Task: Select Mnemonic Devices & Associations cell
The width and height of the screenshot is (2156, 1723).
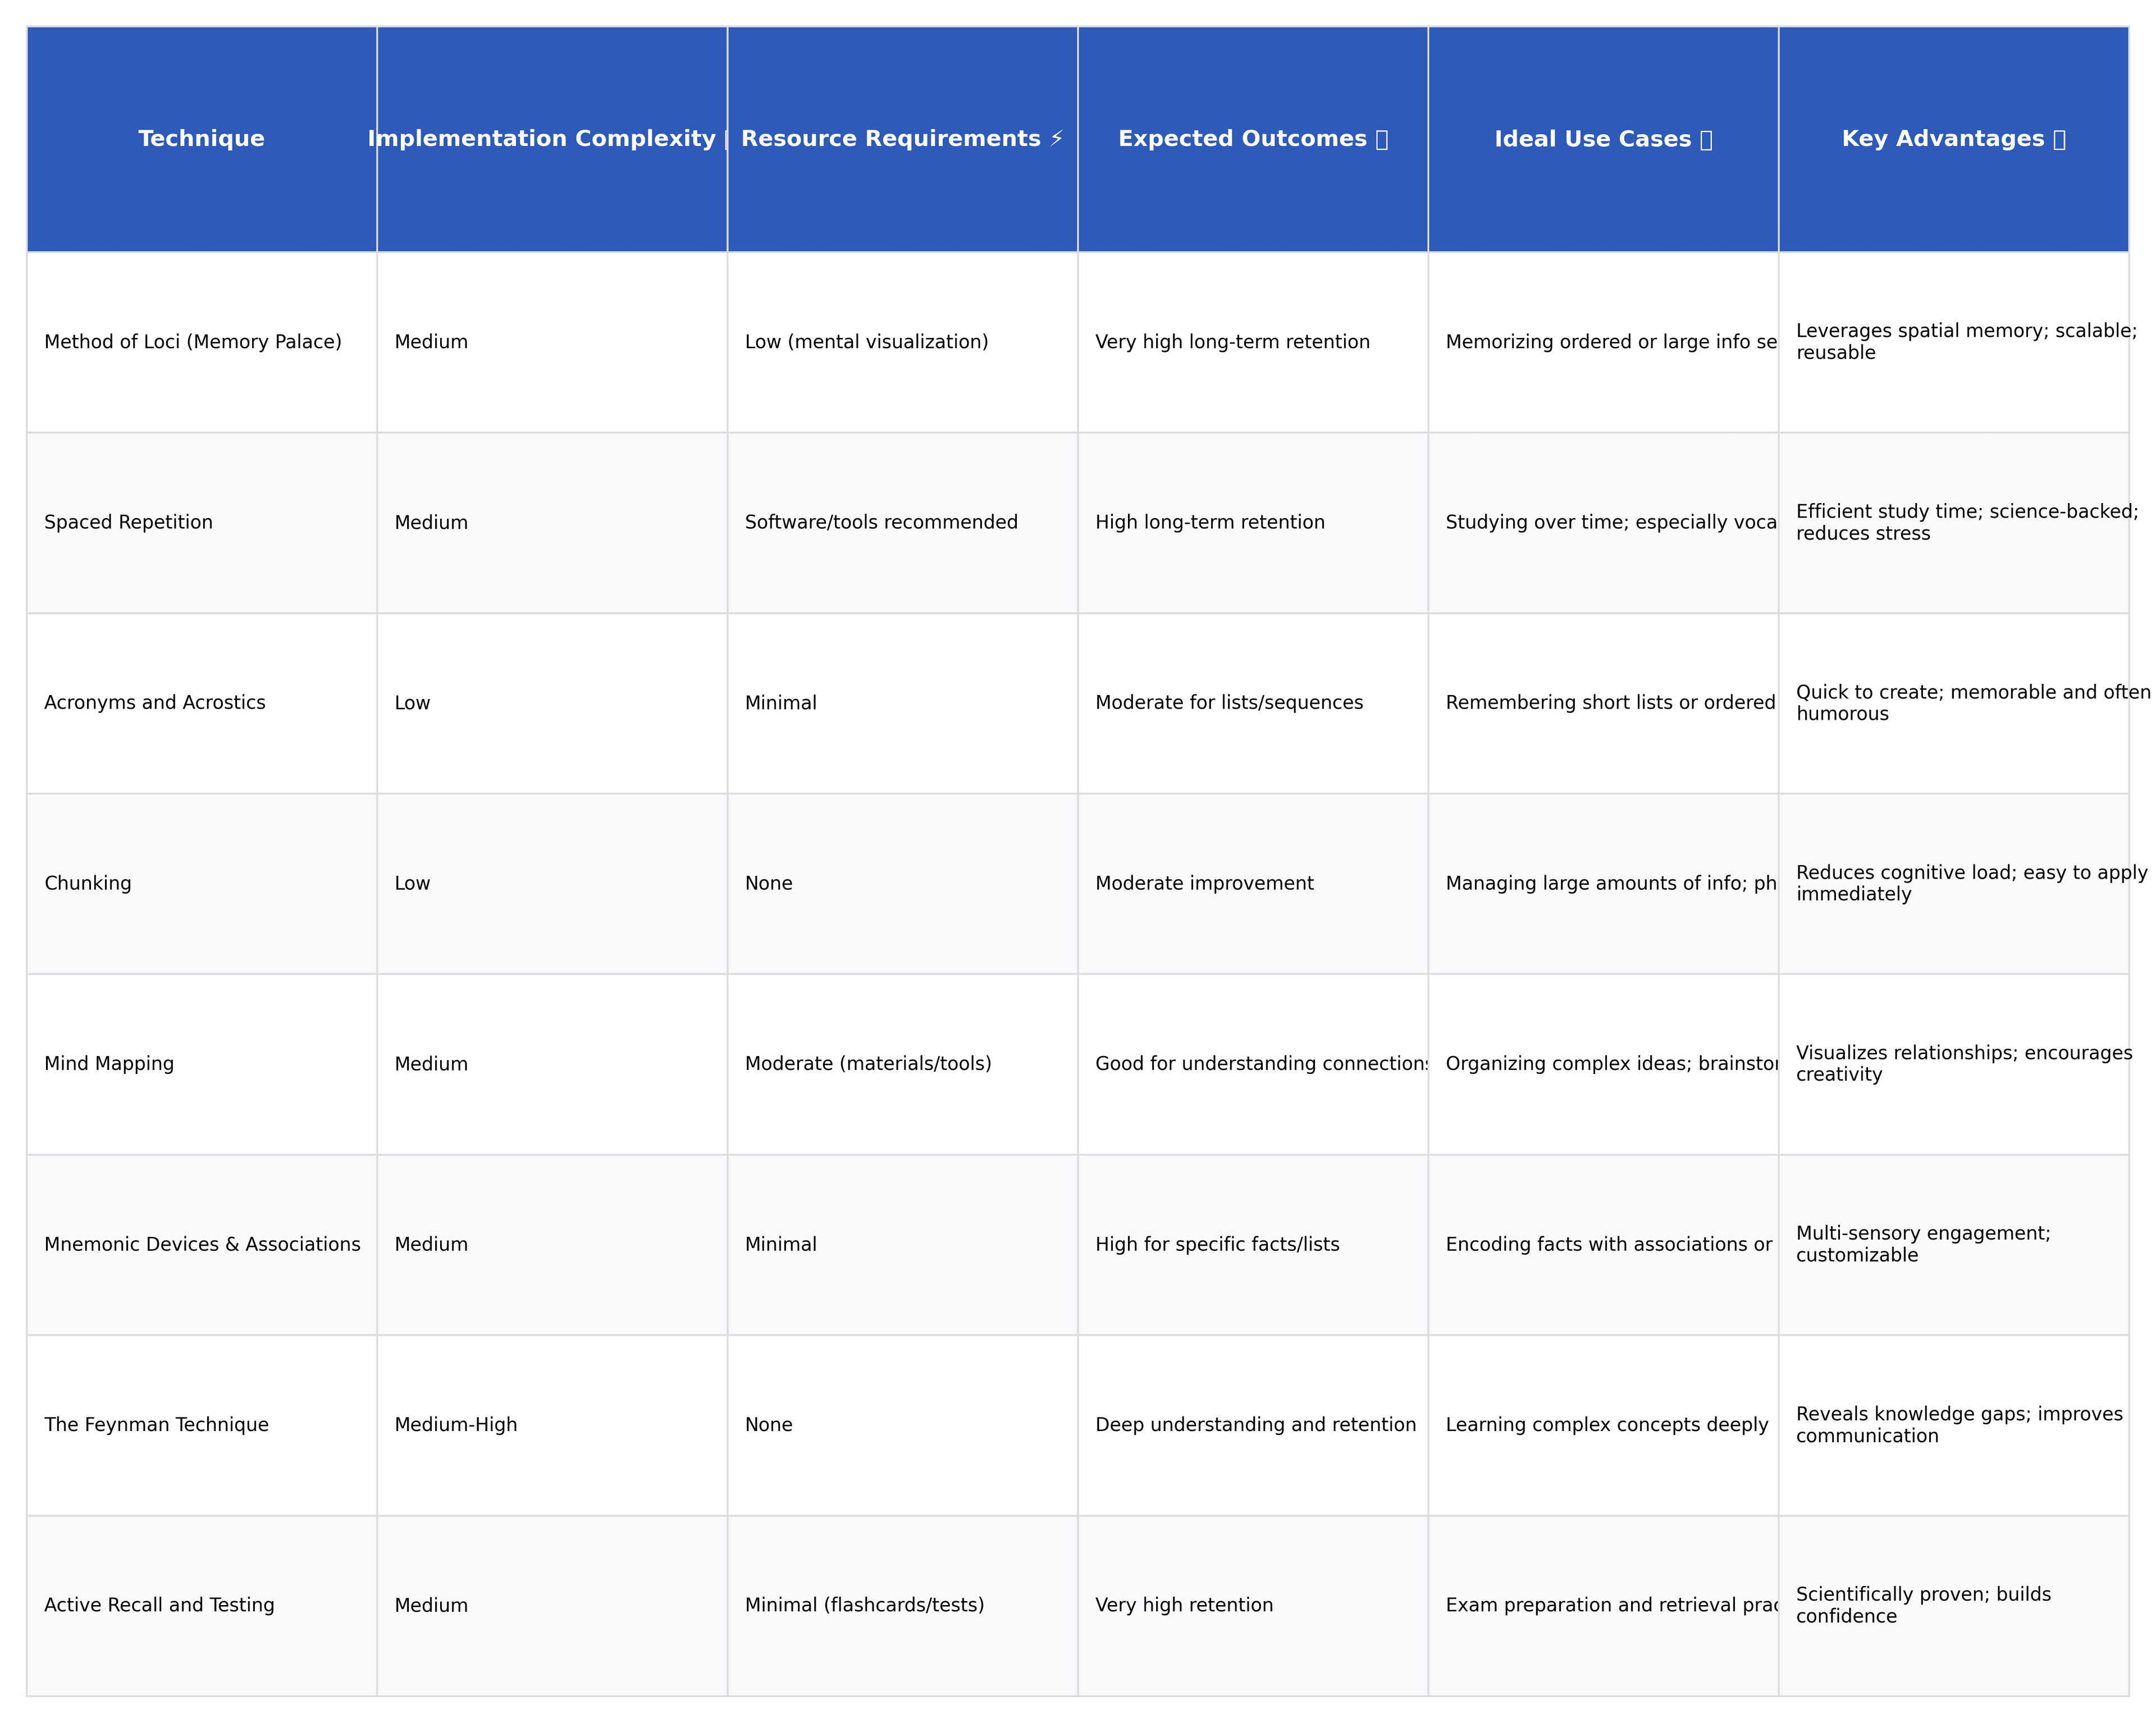Action: 202,1244
